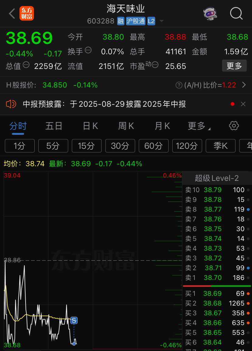The height and width of the screenshot is (351, 252).
Task: Switch to the 周K tab
Action: [126, 126]
